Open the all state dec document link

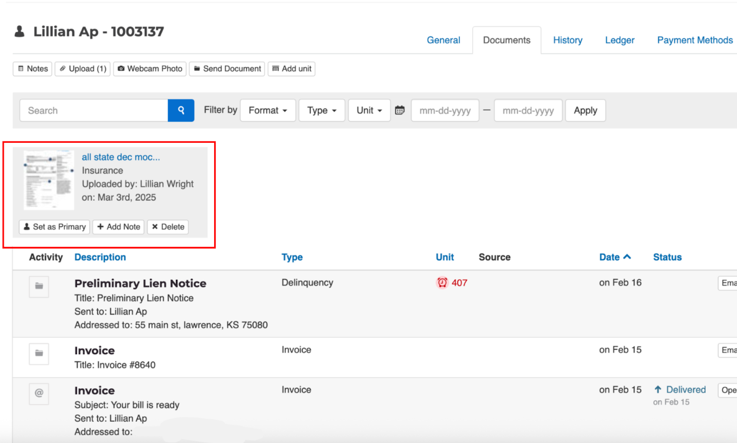[x=121, y=157]
